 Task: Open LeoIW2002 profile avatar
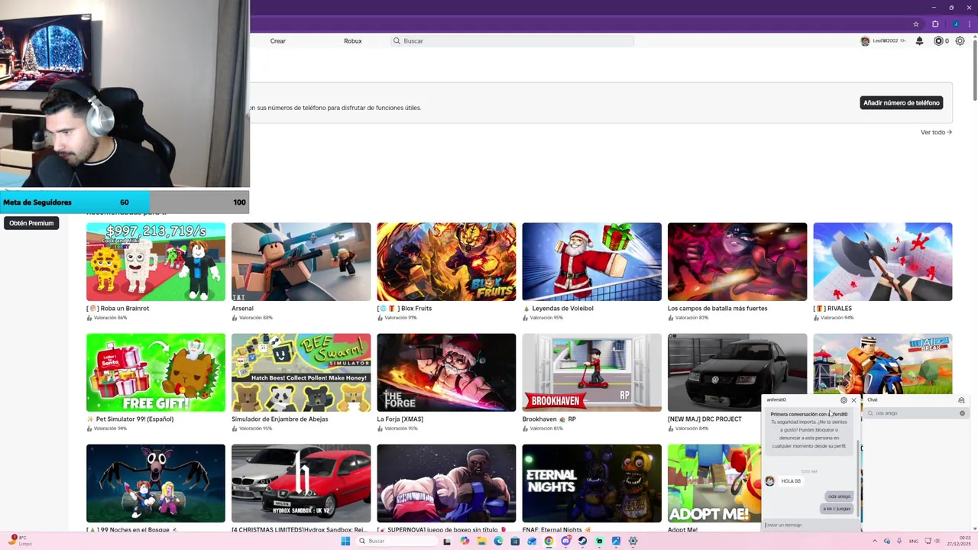(x=865, y=41)
